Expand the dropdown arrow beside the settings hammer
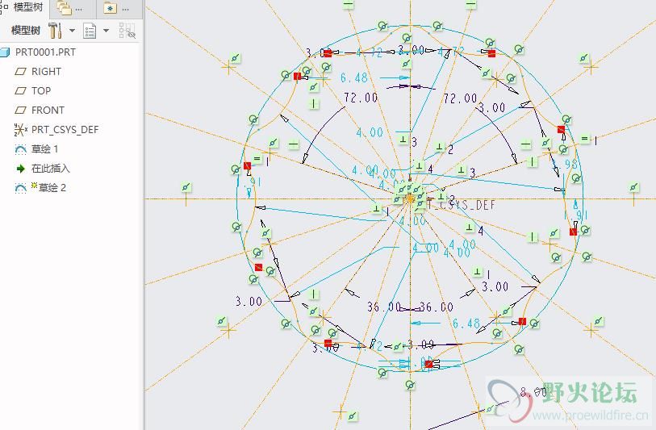The height and width of the screenshot is (430, 656). click(72, 31)
